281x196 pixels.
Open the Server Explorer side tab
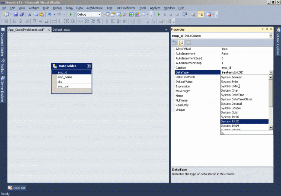(x=3, y=89)
